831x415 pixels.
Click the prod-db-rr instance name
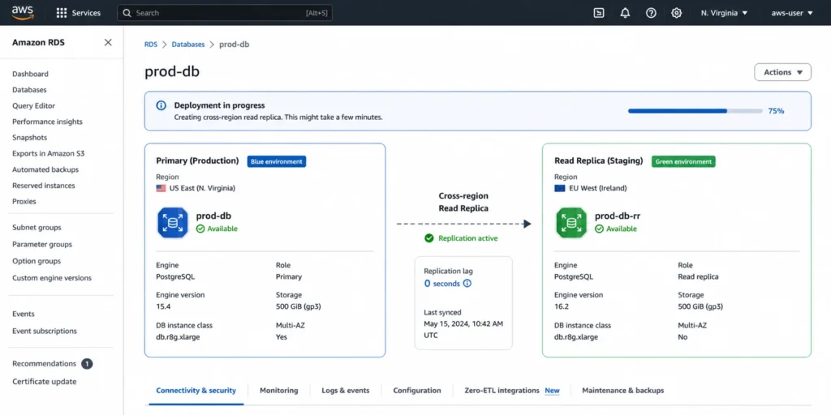coord(618,216)
